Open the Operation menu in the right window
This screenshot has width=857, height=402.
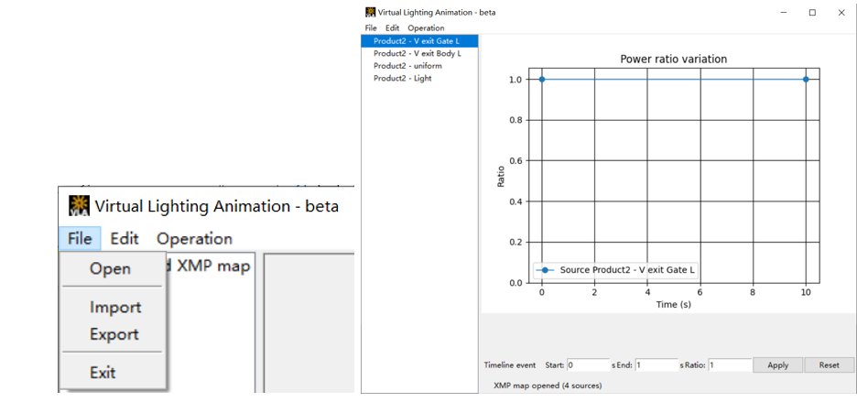[426, 27]
